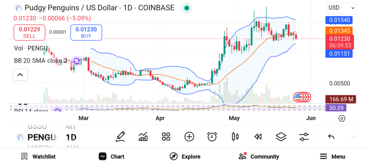Click the 0.00500 price axis label

click(340, 84)
